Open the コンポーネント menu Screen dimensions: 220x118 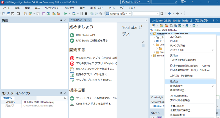[97, 8]
